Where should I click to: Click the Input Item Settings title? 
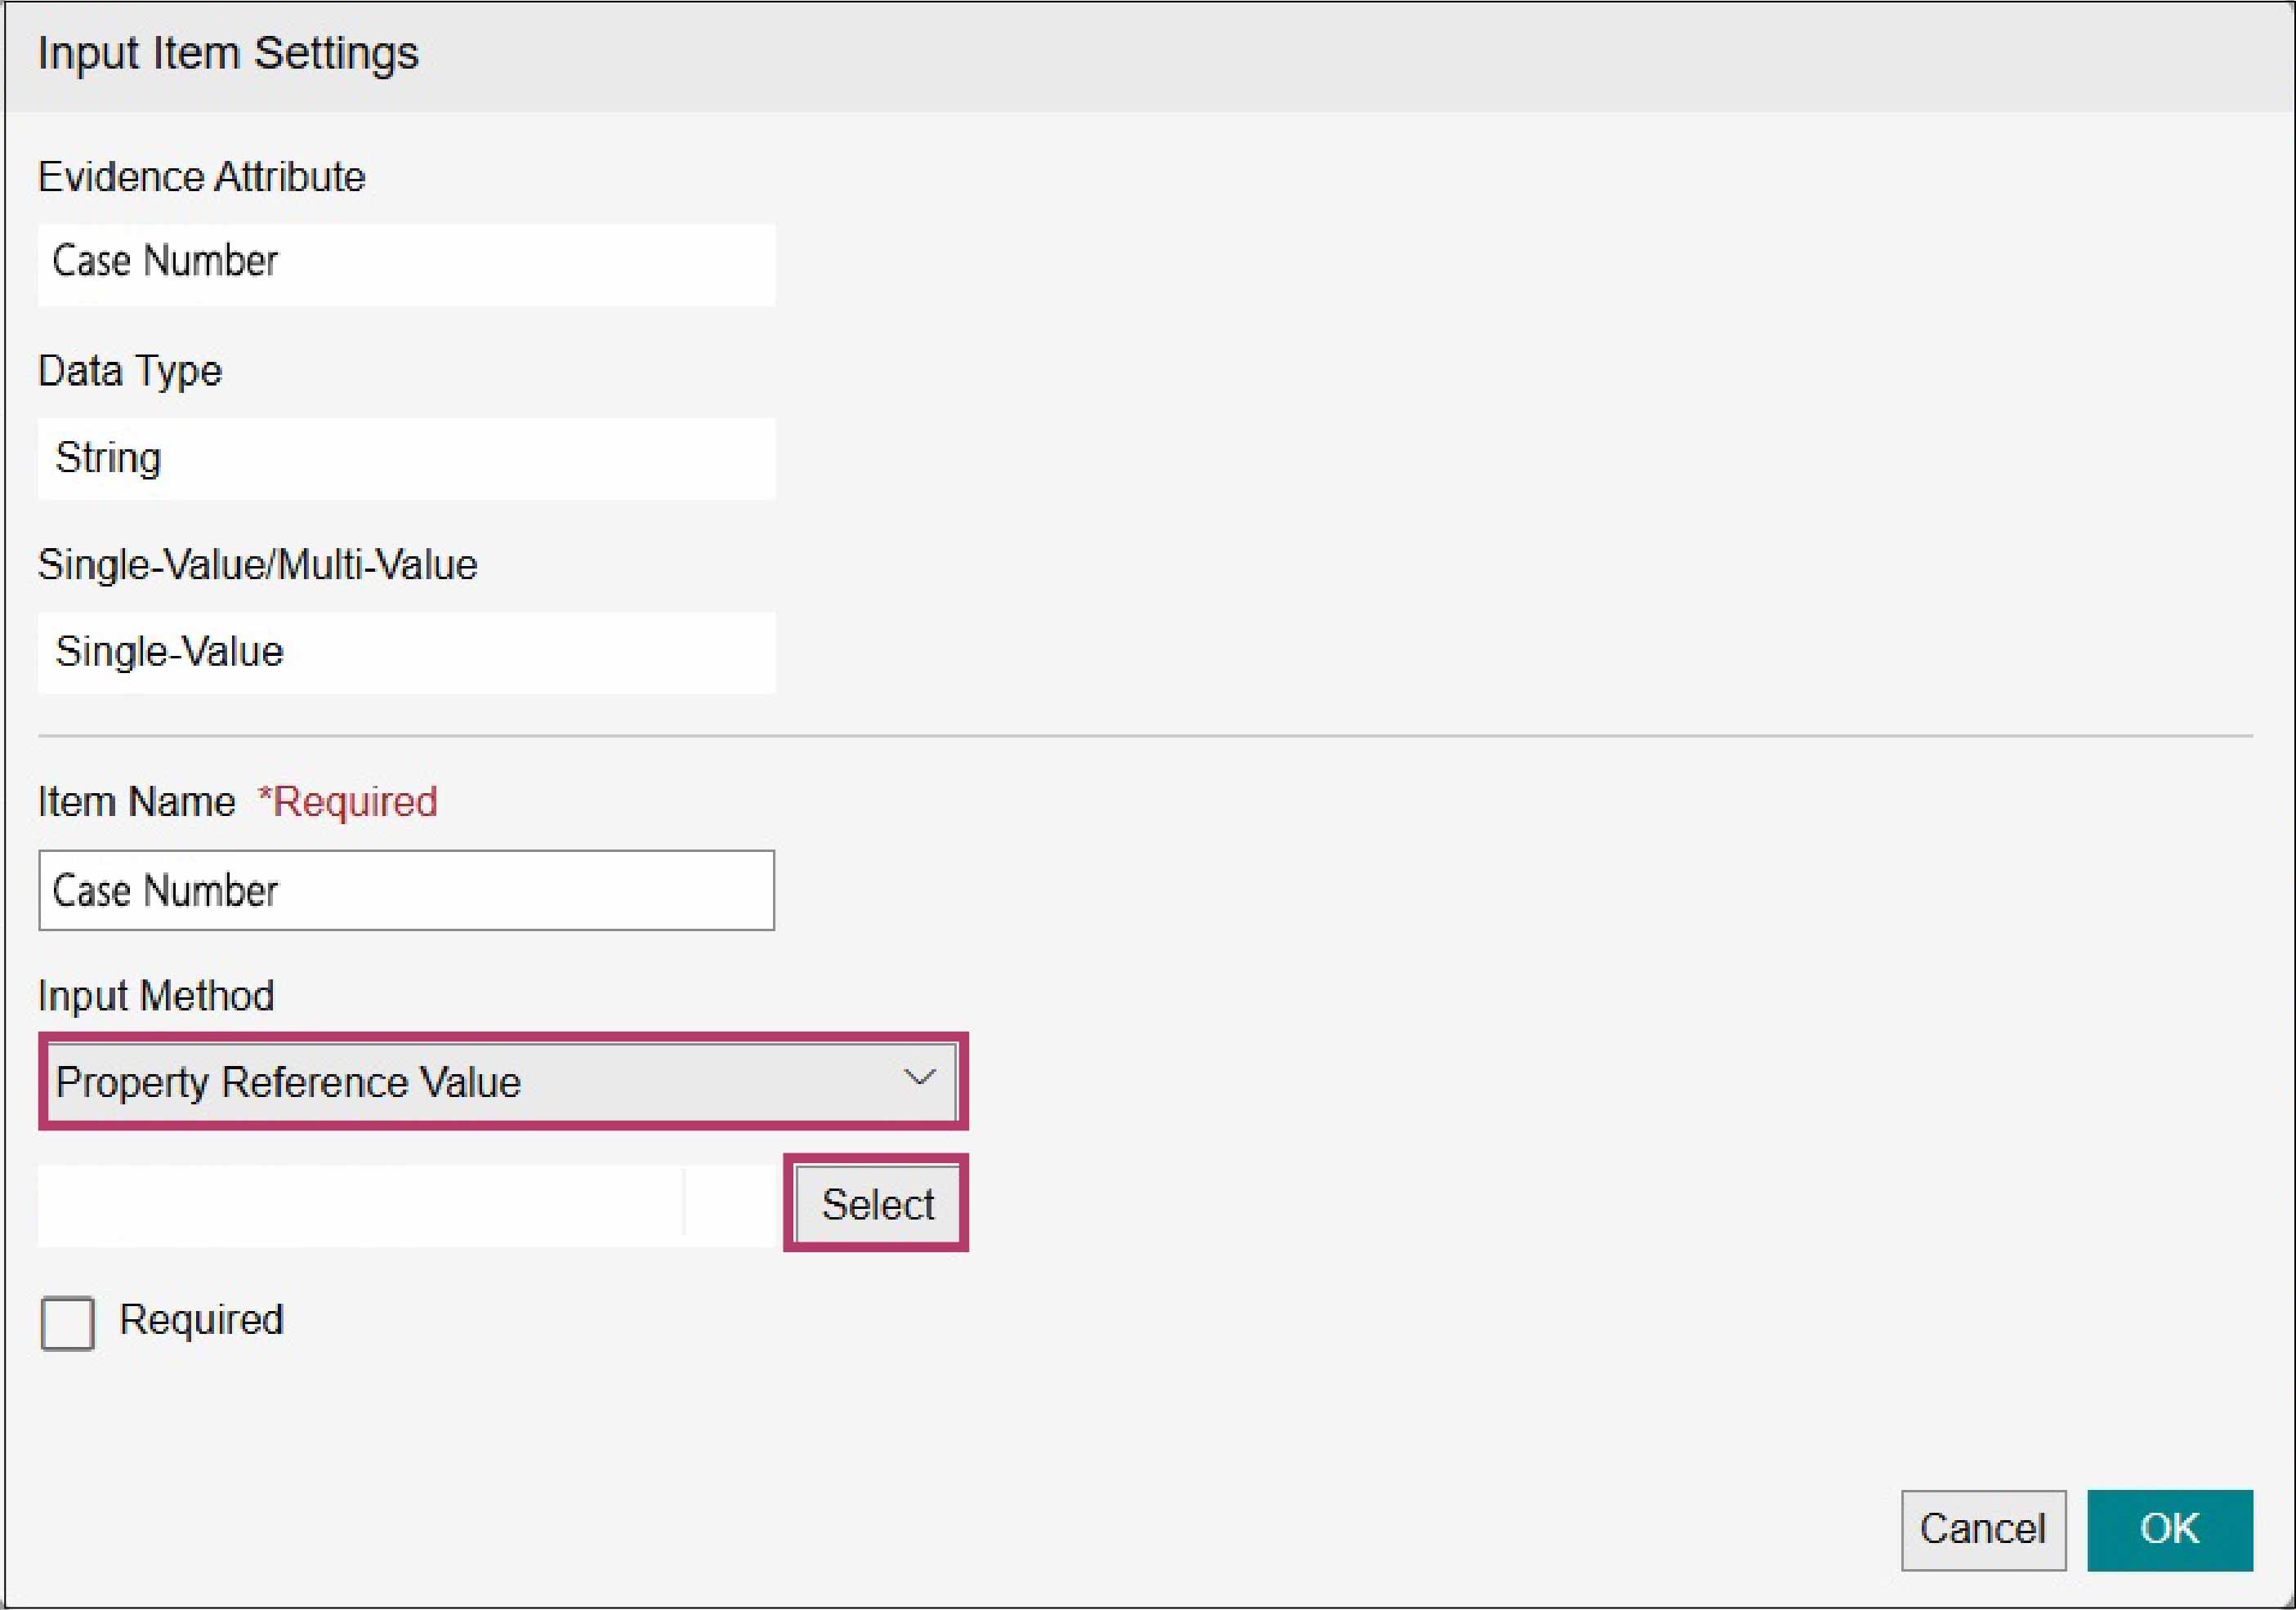[x=228, y=54]
